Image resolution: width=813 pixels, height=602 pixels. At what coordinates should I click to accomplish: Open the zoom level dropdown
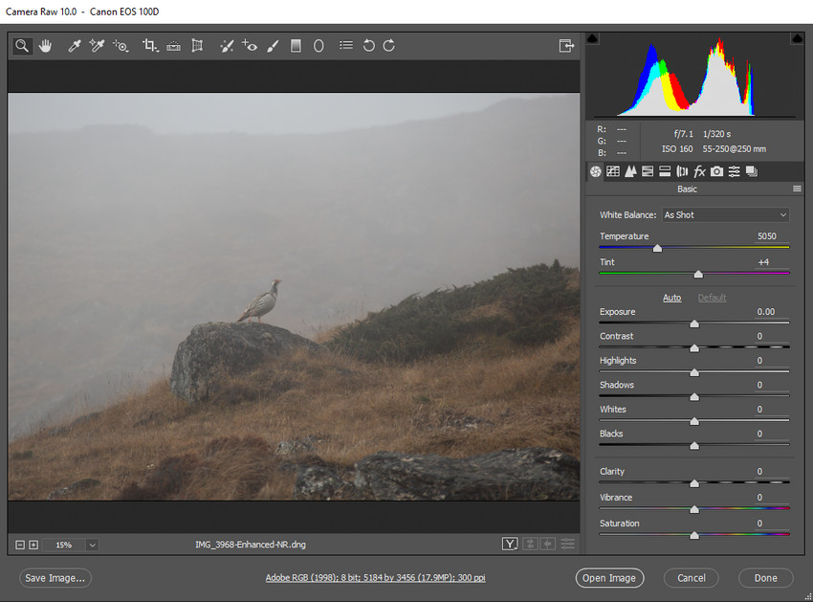pyautogui.click(x=92, y=545)
